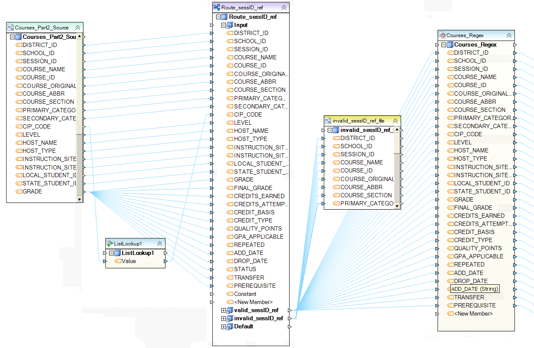The width and height of the screenshot is (534, 348).
Task: Click the output port arrow of ListLookup1 Value
Action: coord(166,261)
